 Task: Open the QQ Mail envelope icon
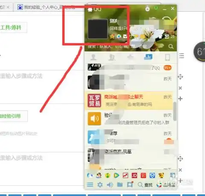pos(125,36)
